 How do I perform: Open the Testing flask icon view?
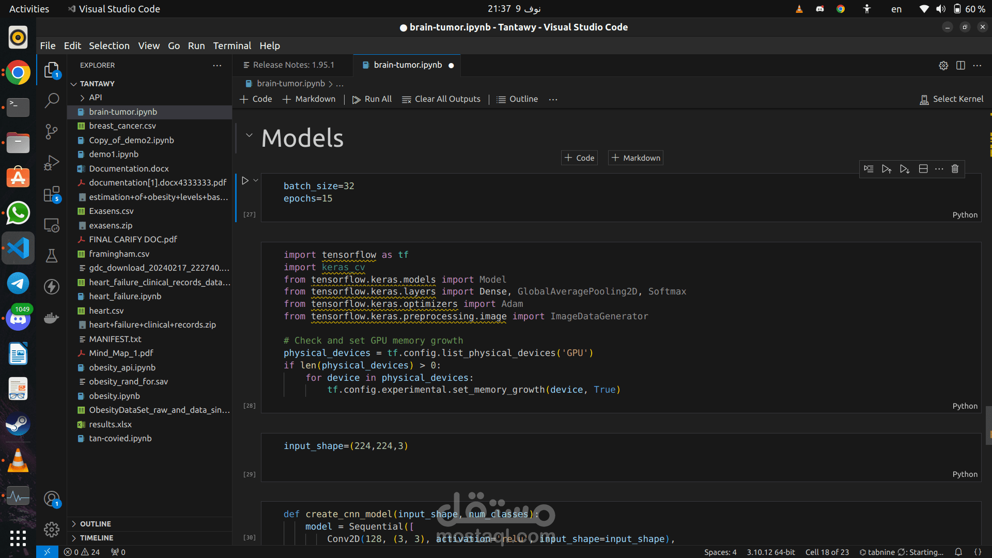(52, 256)
